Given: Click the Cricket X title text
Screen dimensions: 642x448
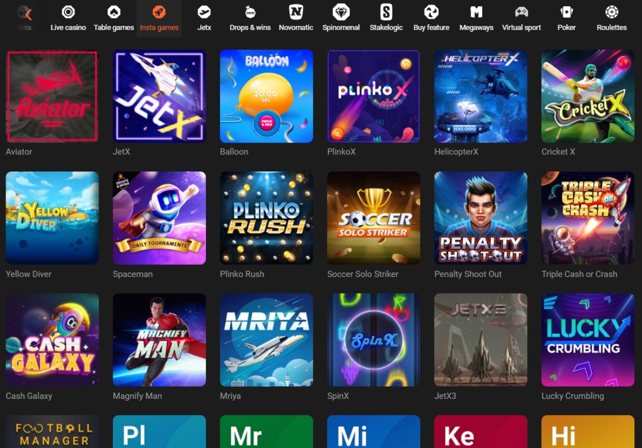Looking at the screenshot, I should 558,152.
